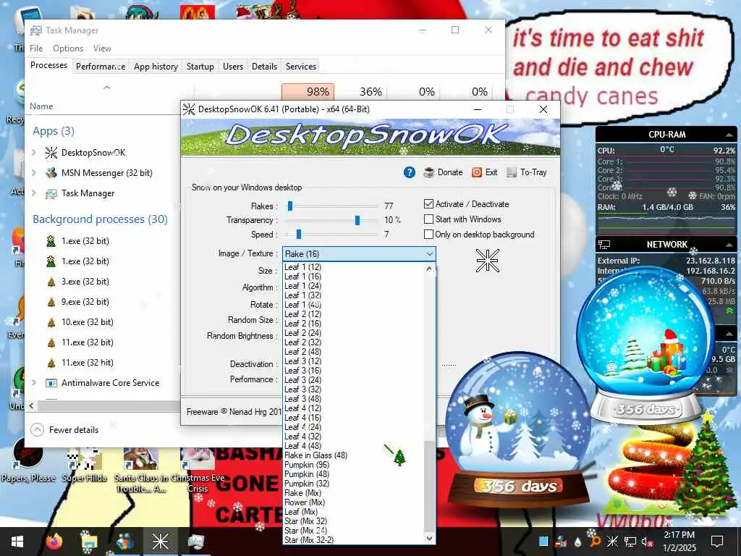The height and width of the screenshot is (556, 741).
Task: Click the Task Manager app icon in Apps list
Action: pyautogui.click(x=51, y=193)
